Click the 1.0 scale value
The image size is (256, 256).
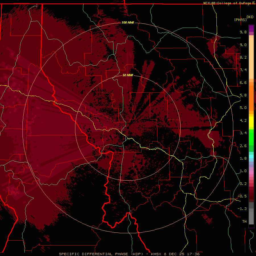tap(243, 171)
